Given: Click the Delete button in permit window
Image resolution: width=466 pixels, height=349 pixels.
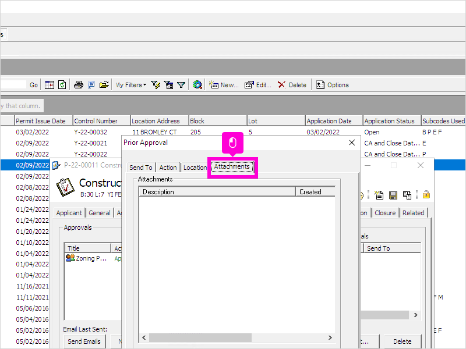Looking at the screenshot, I should click(403, 341).
